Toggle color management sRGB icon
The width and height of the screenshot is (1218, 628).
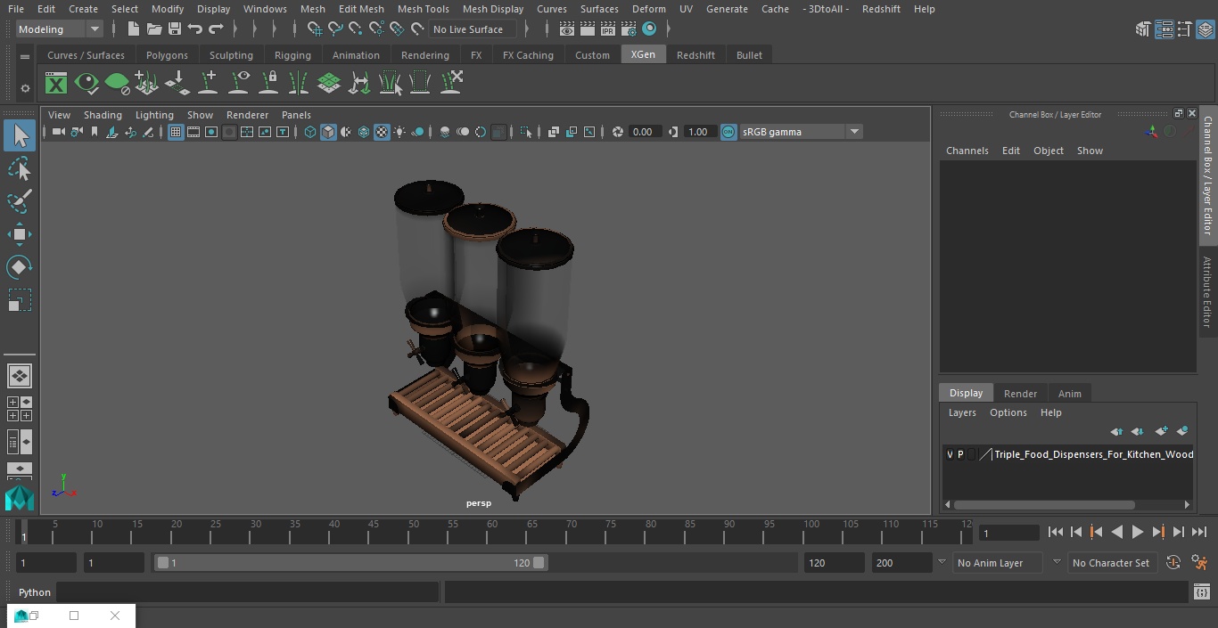(728, 132)
